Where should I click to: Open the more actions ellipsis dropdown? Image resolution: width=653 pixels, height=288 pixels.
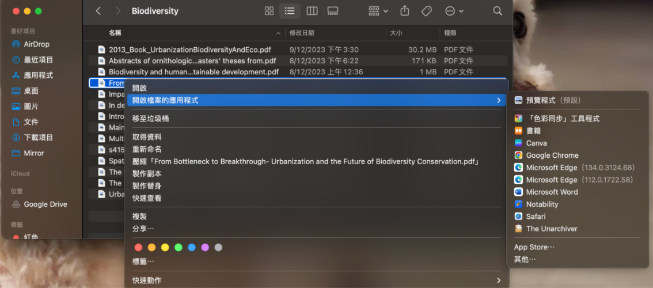point(454,11)
